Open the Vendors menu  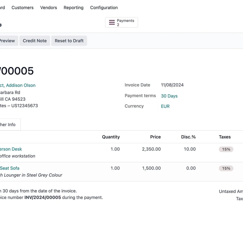point(48,8)
